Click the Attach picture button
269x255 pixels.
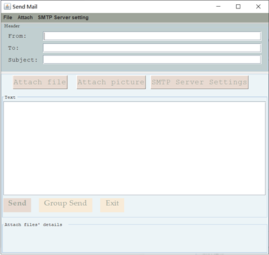pos(111,82)
